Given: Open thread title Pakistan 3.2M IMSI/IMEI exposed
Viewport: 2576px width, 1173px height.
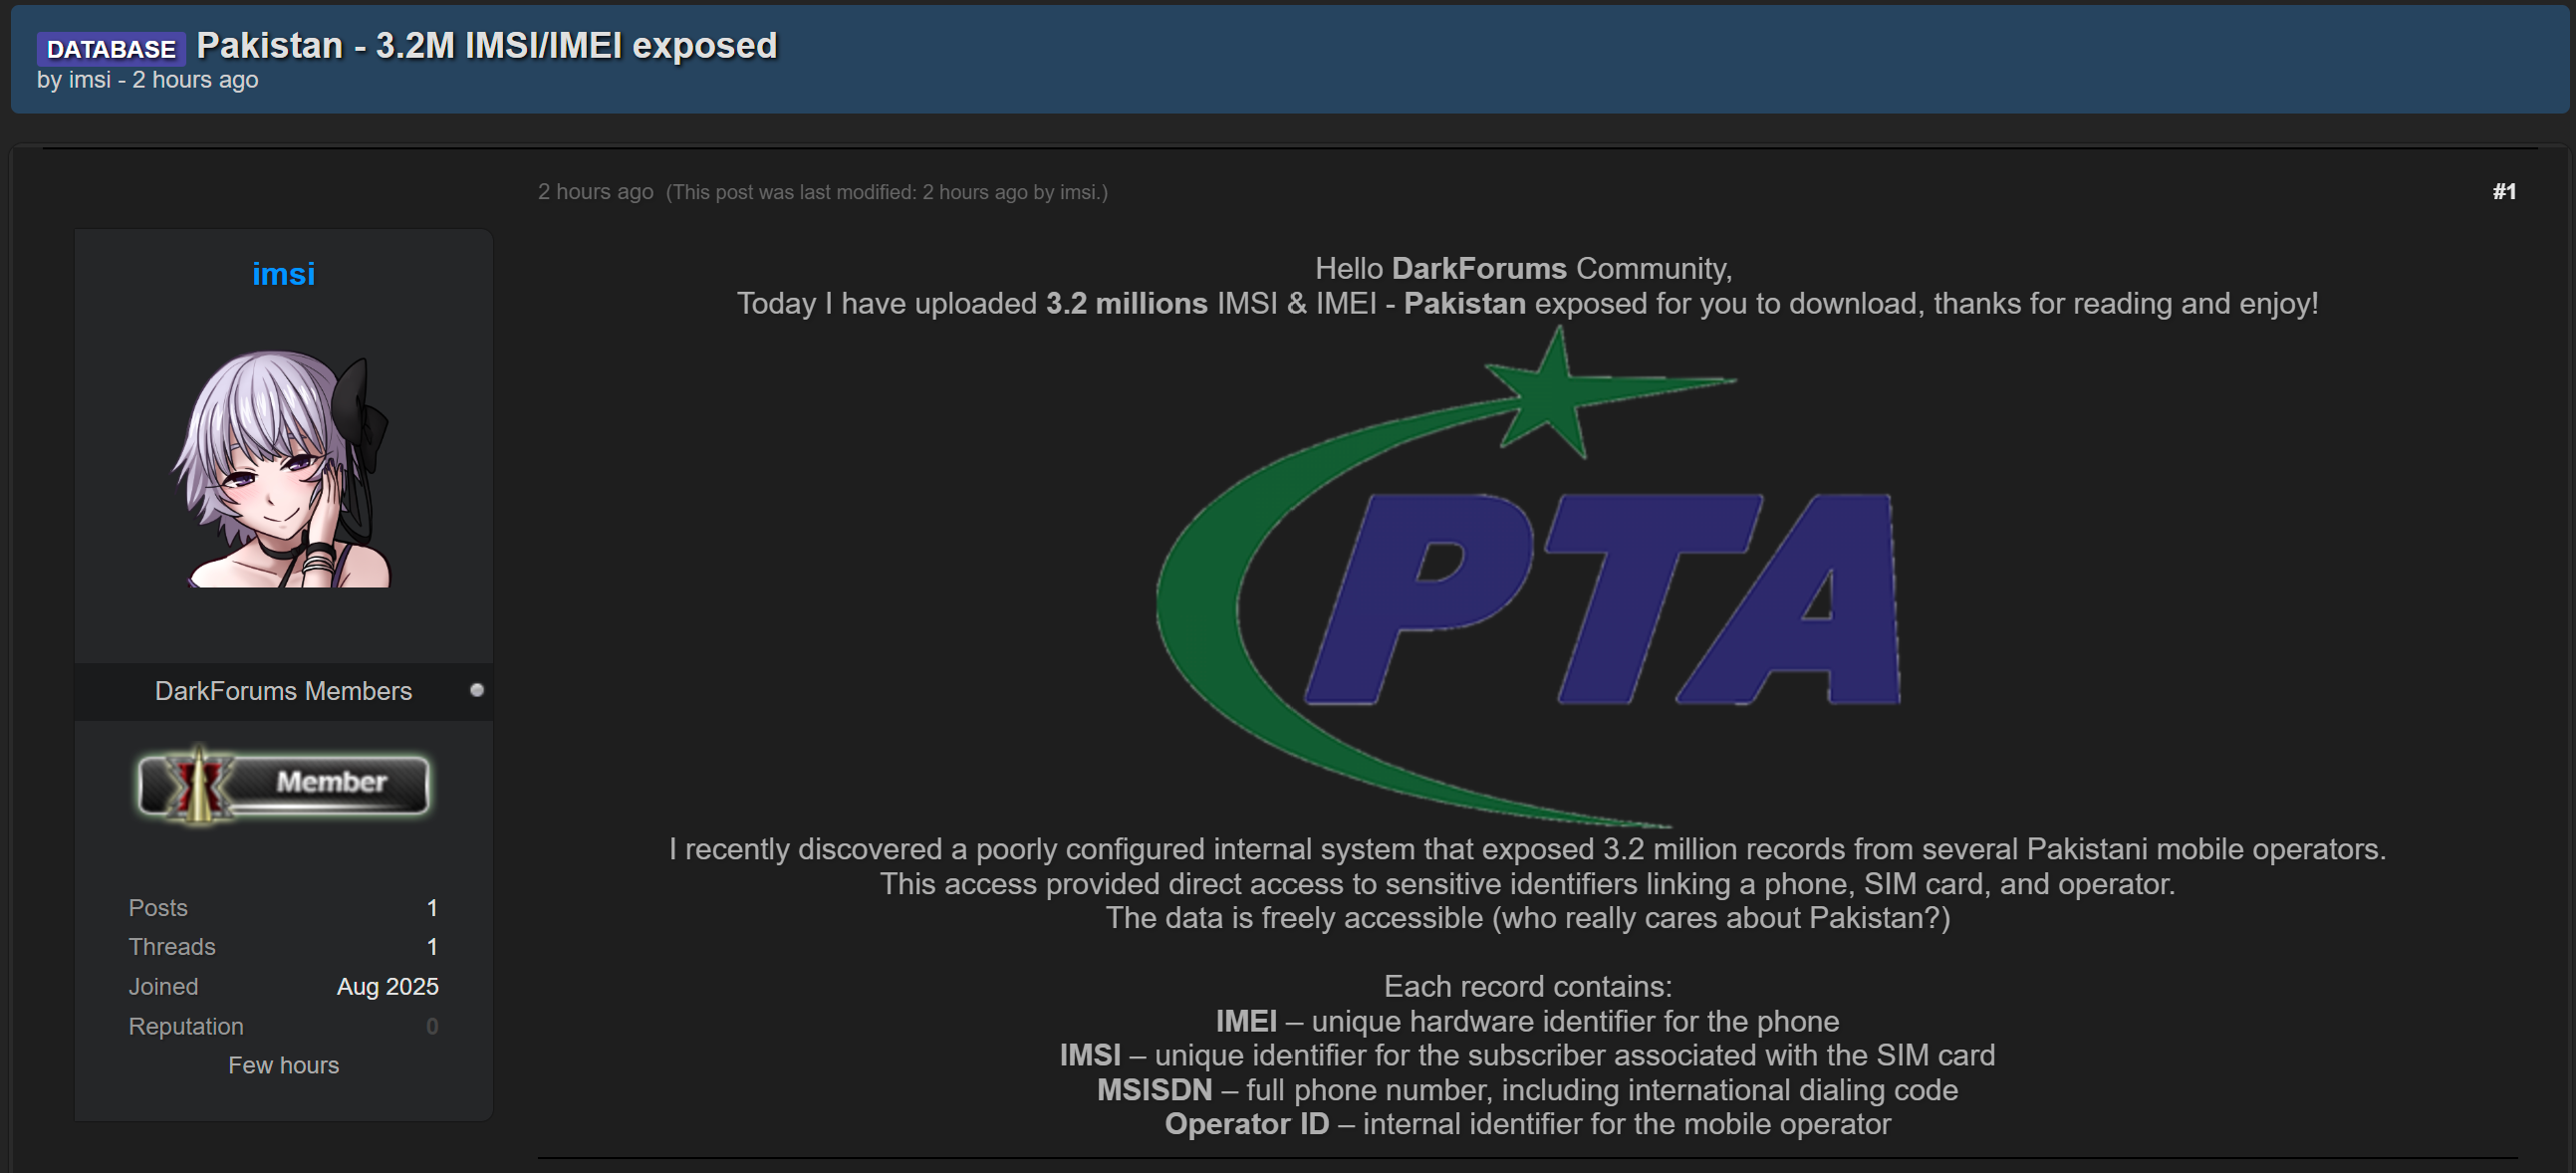Looking at the screenshot, I should 486,45.
